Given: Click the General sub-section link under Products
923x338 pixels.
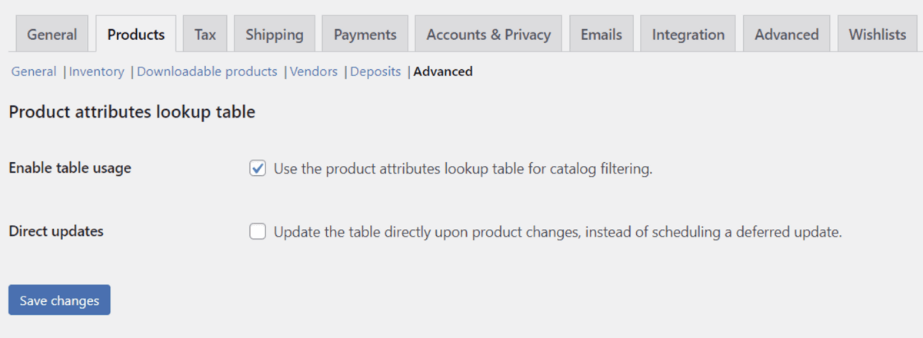Looking at the screenshot, I should tap(34, 71).
